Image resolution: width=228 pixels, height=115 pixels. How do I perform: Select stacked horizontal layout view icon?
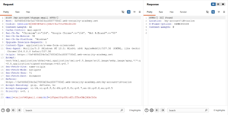coord(218,4)
